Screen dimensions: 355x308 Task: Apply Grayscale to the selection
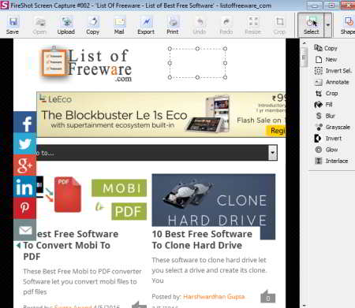(x=333, y=127)
